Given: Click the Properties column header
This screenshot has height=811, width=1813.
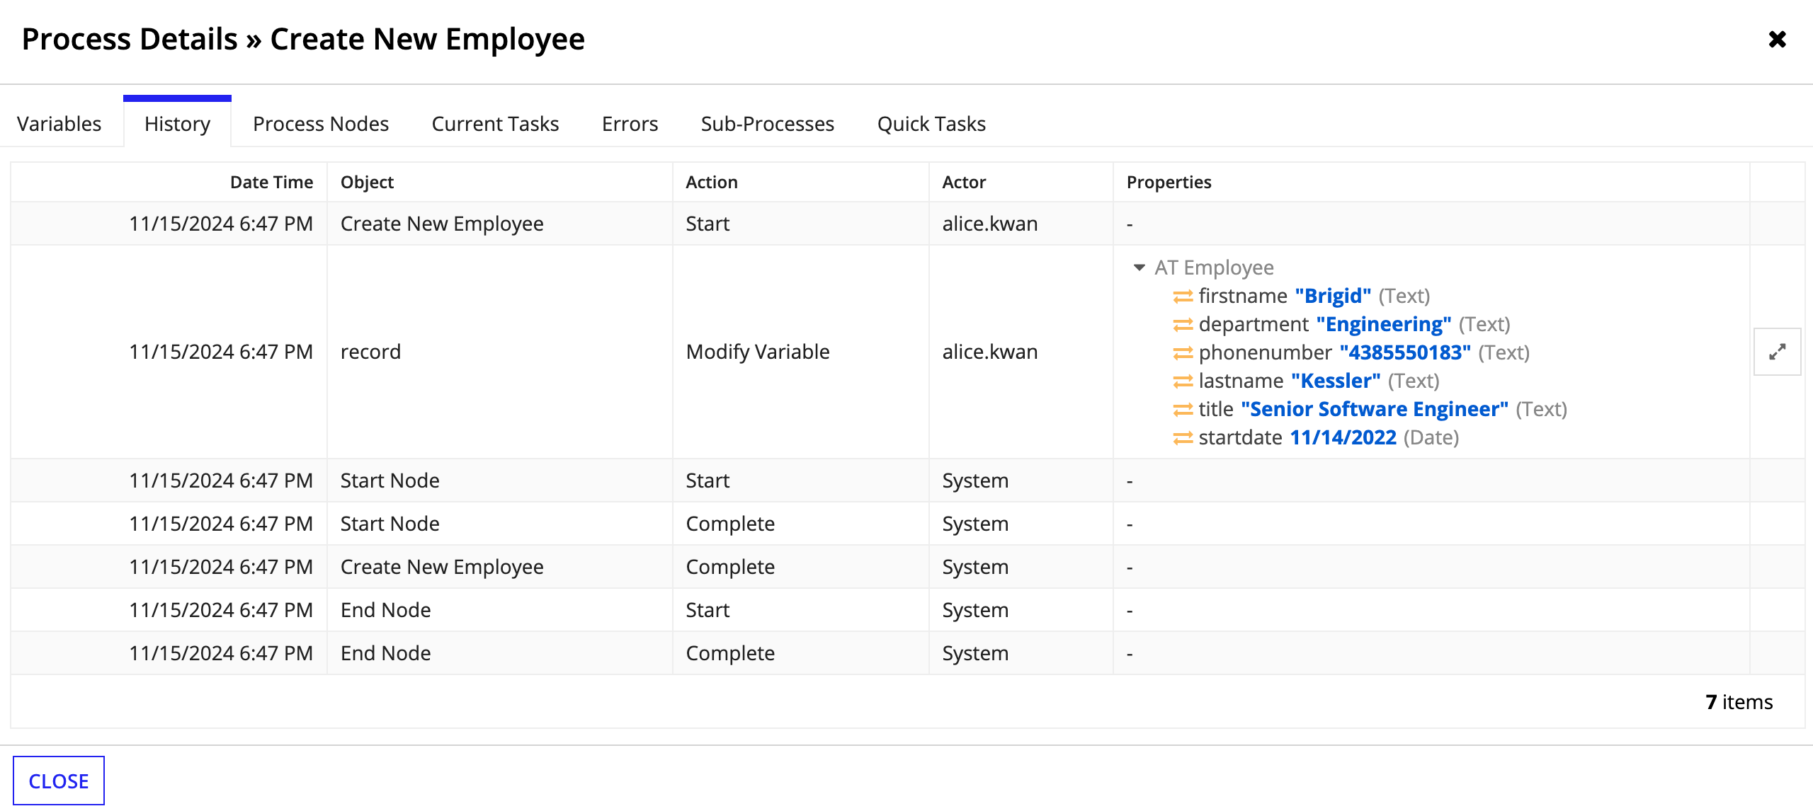Looking at the screenshot, I should (1169, 182).
